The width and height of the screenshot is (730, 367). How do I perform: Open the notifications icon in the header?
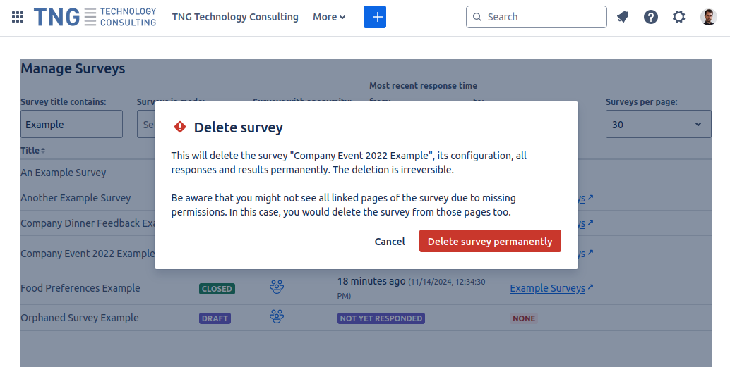623,17
